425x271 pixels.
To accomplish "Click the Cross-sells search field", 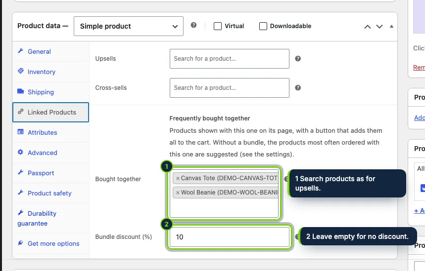I will tap(229, 88).
